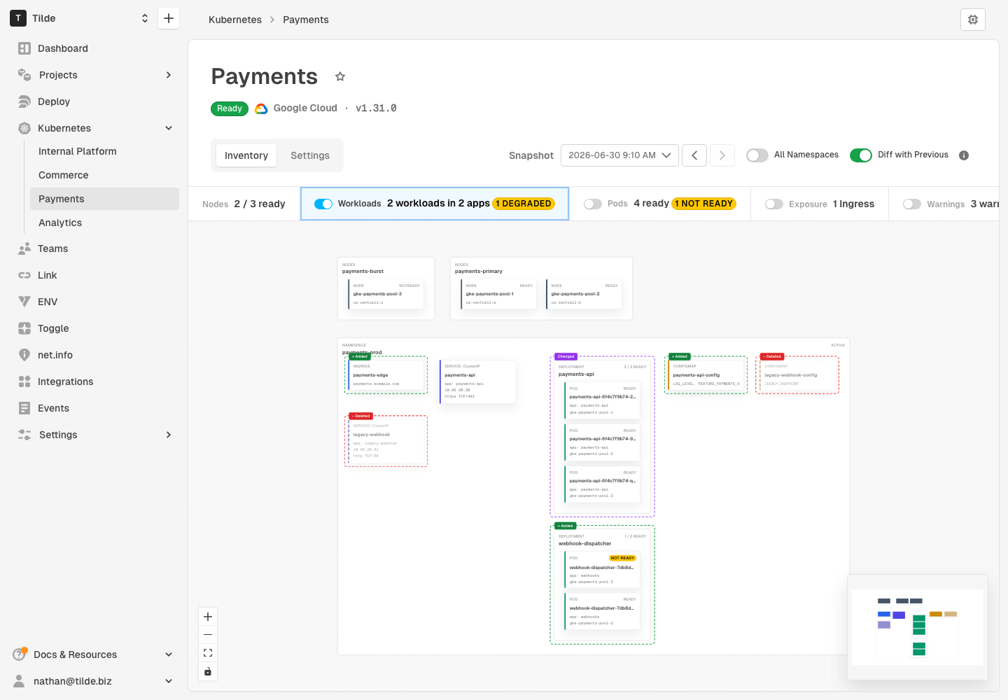Star the Payments cluster as favorite
Screen dimensions: 1008x700
pos(340,76)
